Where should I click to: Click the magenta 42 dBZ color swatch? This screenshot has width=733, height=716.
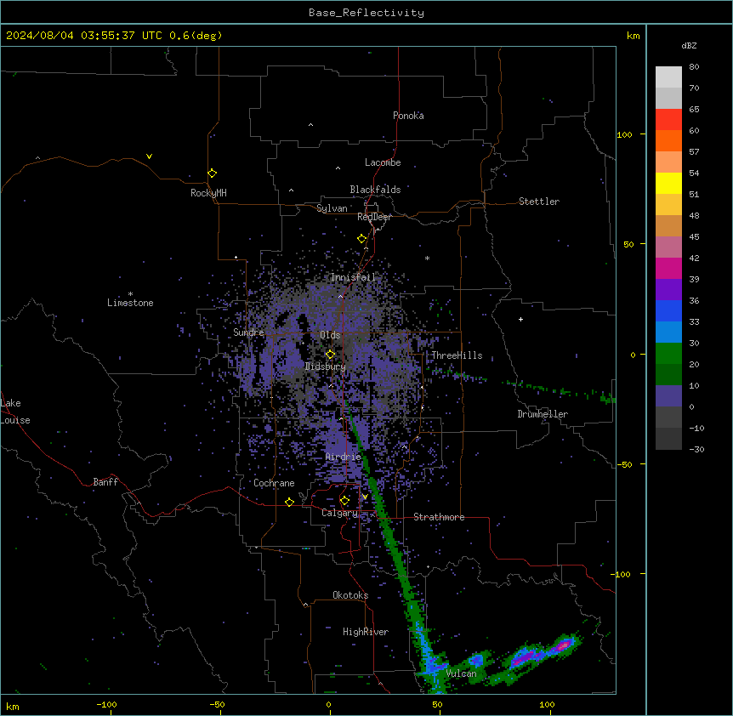tap(668, 268)
